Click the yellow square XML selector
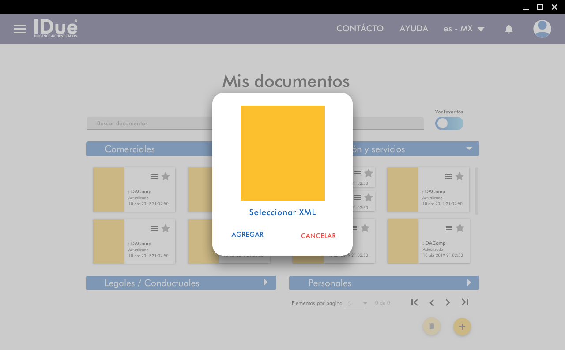The width and height of the screenshot is (565, 350). pyautogui.click(x=282, y=153)
